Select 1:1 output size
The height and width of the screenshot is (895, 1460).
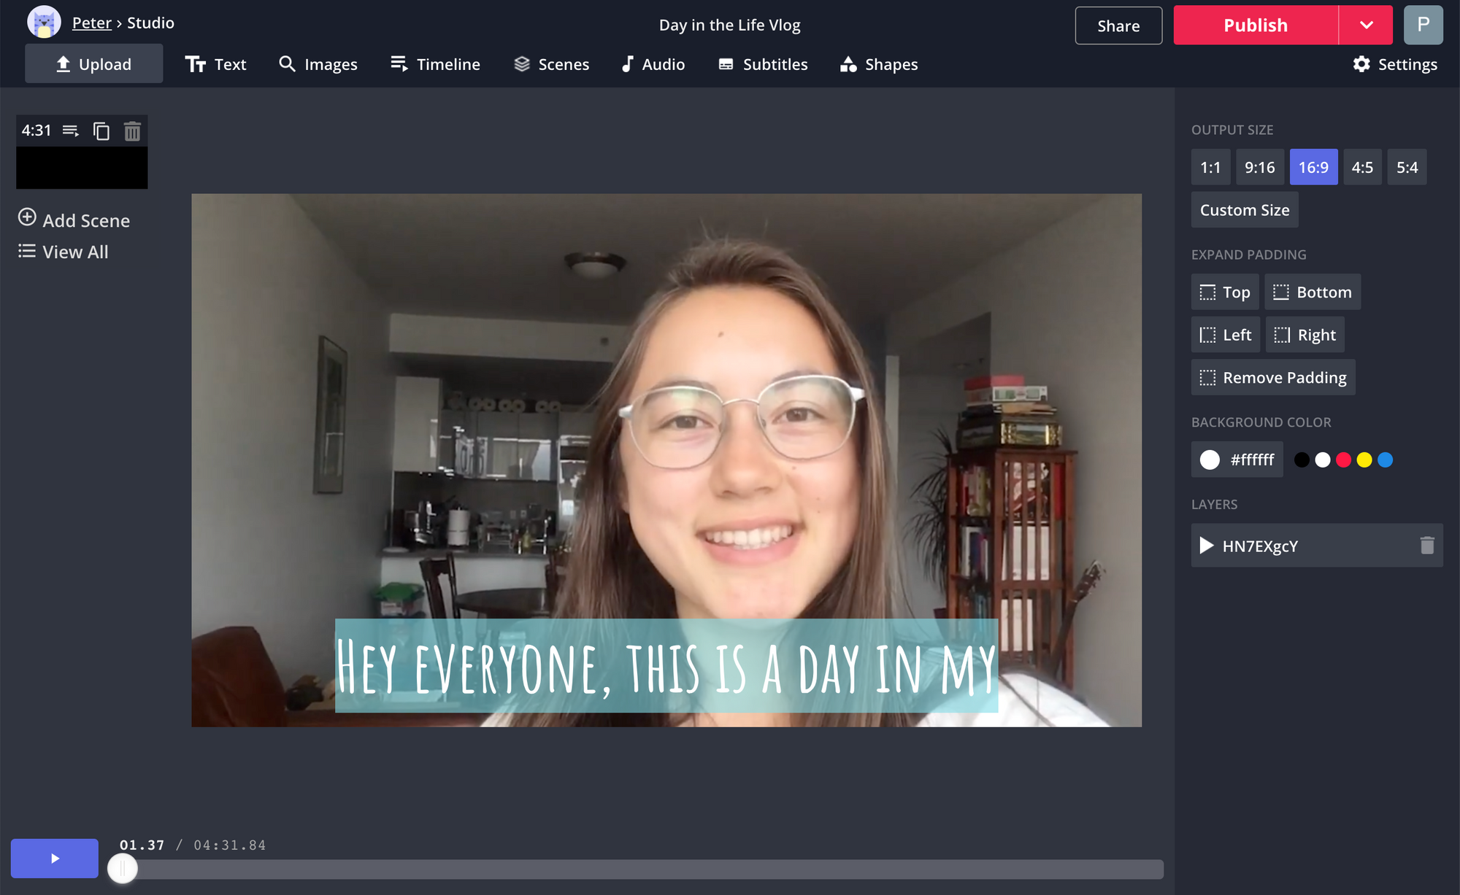[1210, 167]
